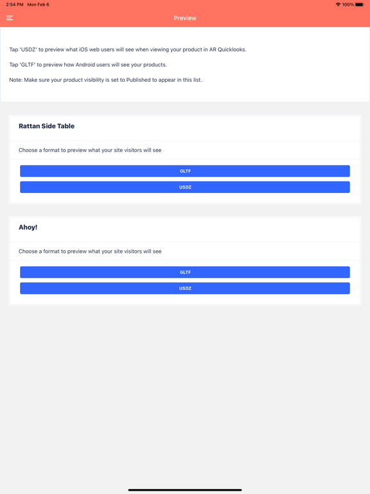This screenshot has height=494, width=370.
Task: Tap 'Choose a format' text under Rattan Side Table
Action: 90,151
